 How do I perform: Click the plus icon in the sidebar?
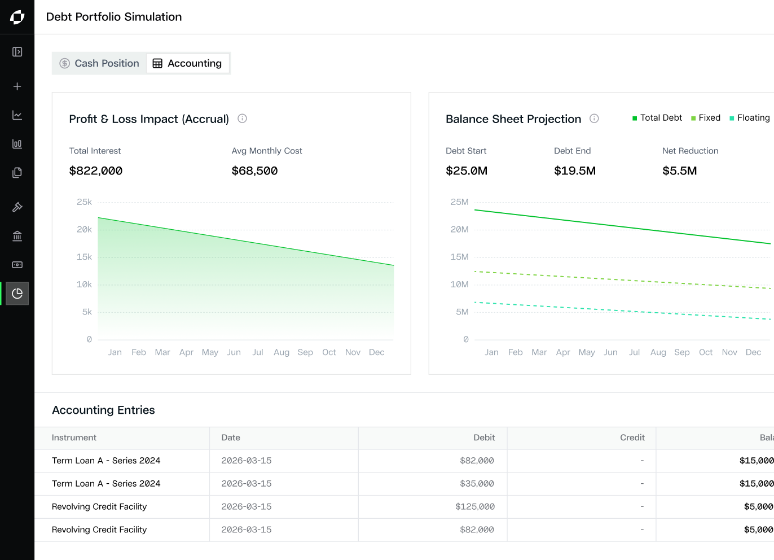tap(17, 86)
